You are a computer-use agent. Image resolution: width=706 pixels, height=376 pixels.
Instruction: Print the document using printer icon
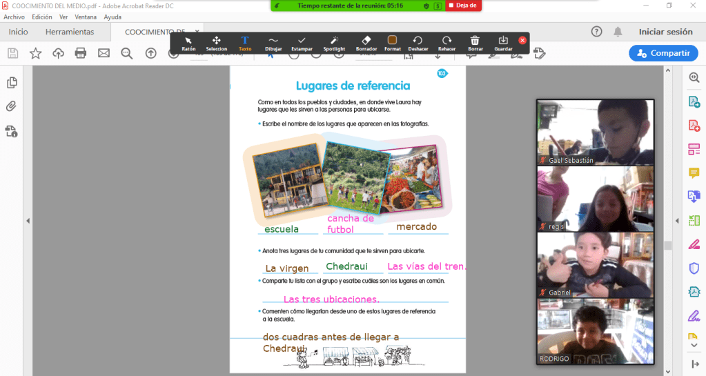tap(81, 53)
